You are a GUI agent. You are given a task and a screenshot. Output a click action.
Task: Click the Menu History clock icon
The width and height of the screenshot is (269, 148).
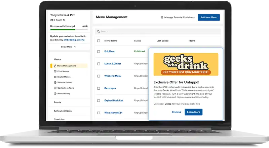coord(55,94)
